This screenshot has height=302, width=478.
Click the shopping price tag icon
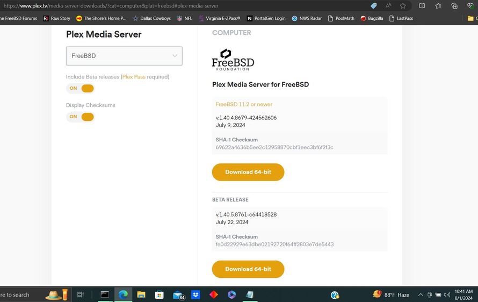(374, 6)
